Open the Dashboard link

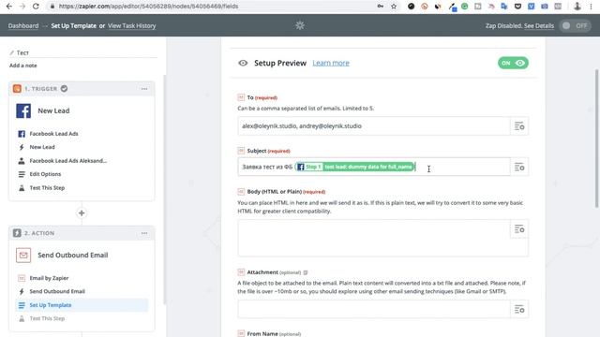coord(23,25)
